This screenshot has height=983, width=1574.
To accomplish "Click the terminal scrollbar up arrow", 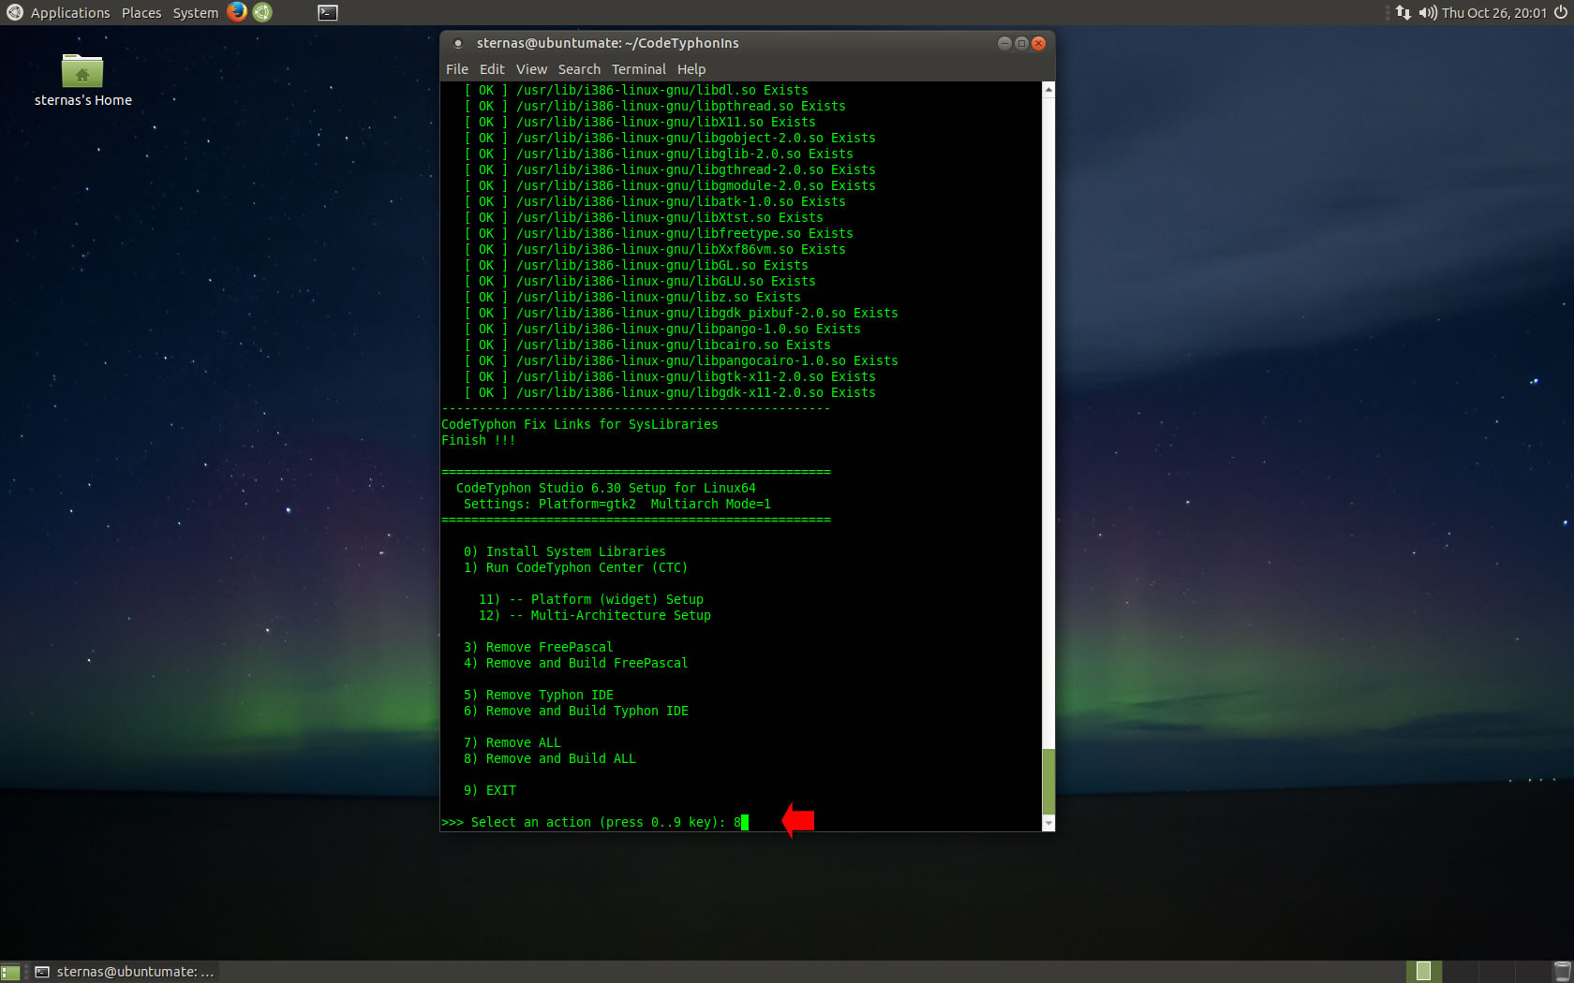I will click(x=1048, y=89).
